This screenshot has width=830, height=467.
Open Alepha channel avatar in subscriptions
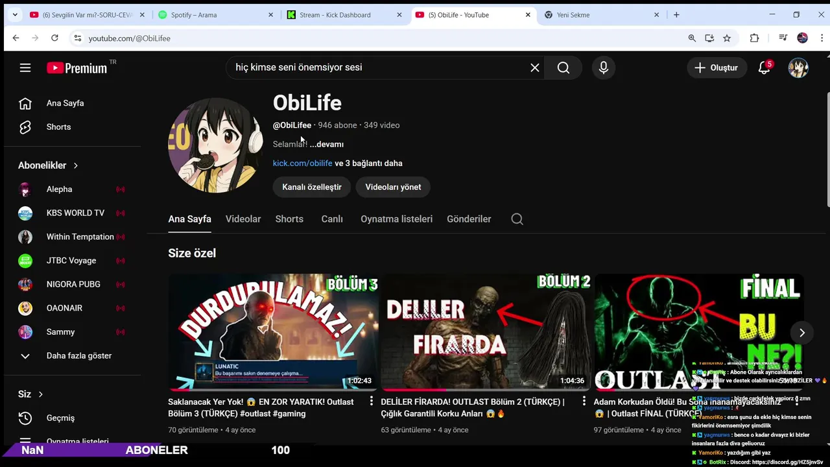pyautogui.click(x=25, y=189)
